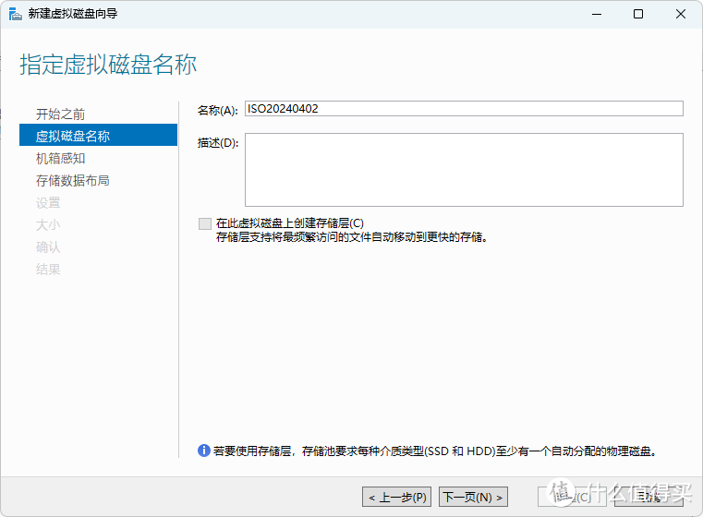
Task: Select the 虚拟磁盘名称 step
Action: [98, 136]
